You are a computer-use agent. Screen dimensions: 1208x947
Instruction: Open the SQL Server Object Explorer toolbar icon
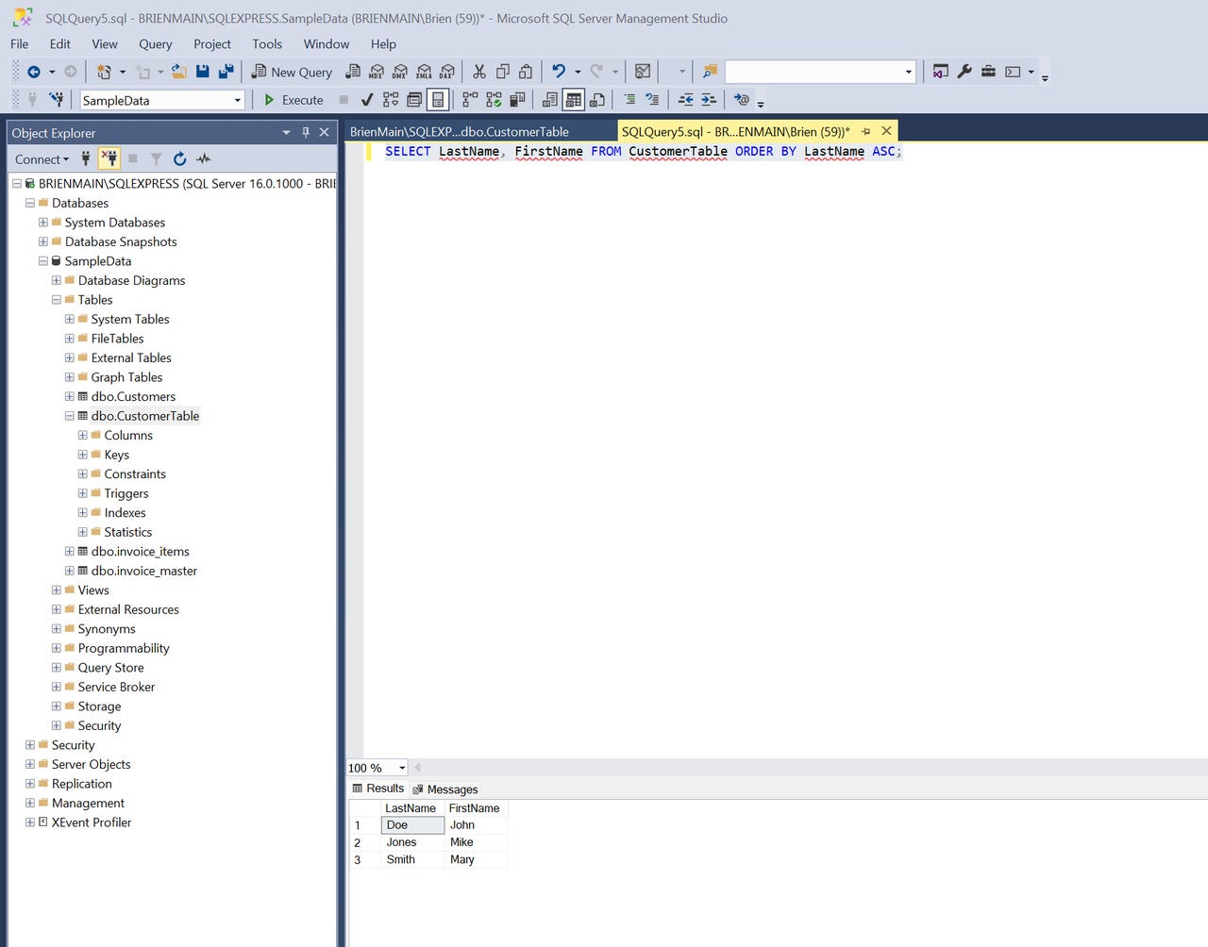939,71
